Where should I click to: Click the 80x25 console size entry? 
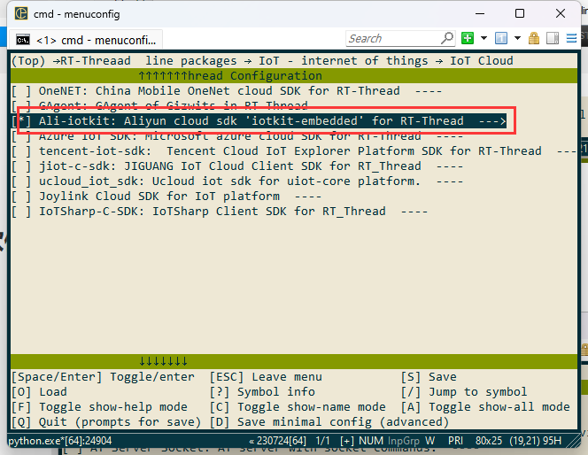pos(489,441)
